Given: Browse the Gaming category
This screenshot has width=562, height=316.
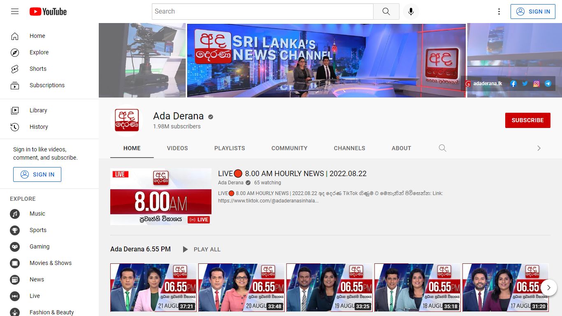Looking at the screenshot, I should (x=49, y=246).
